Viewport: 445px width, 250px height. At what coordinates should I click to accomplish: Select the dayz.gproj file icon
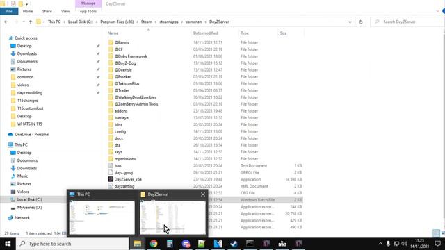tap(111, 172)
